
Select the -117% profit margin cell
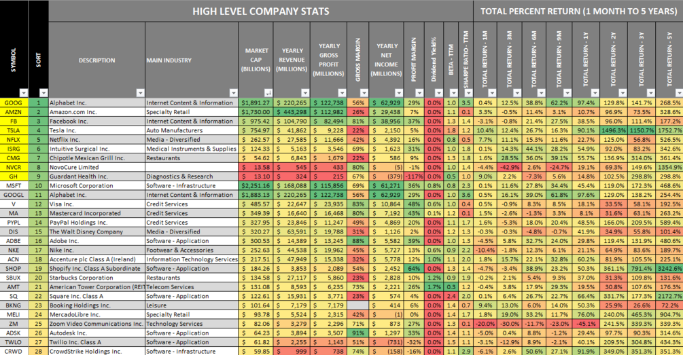pos(414,176)
